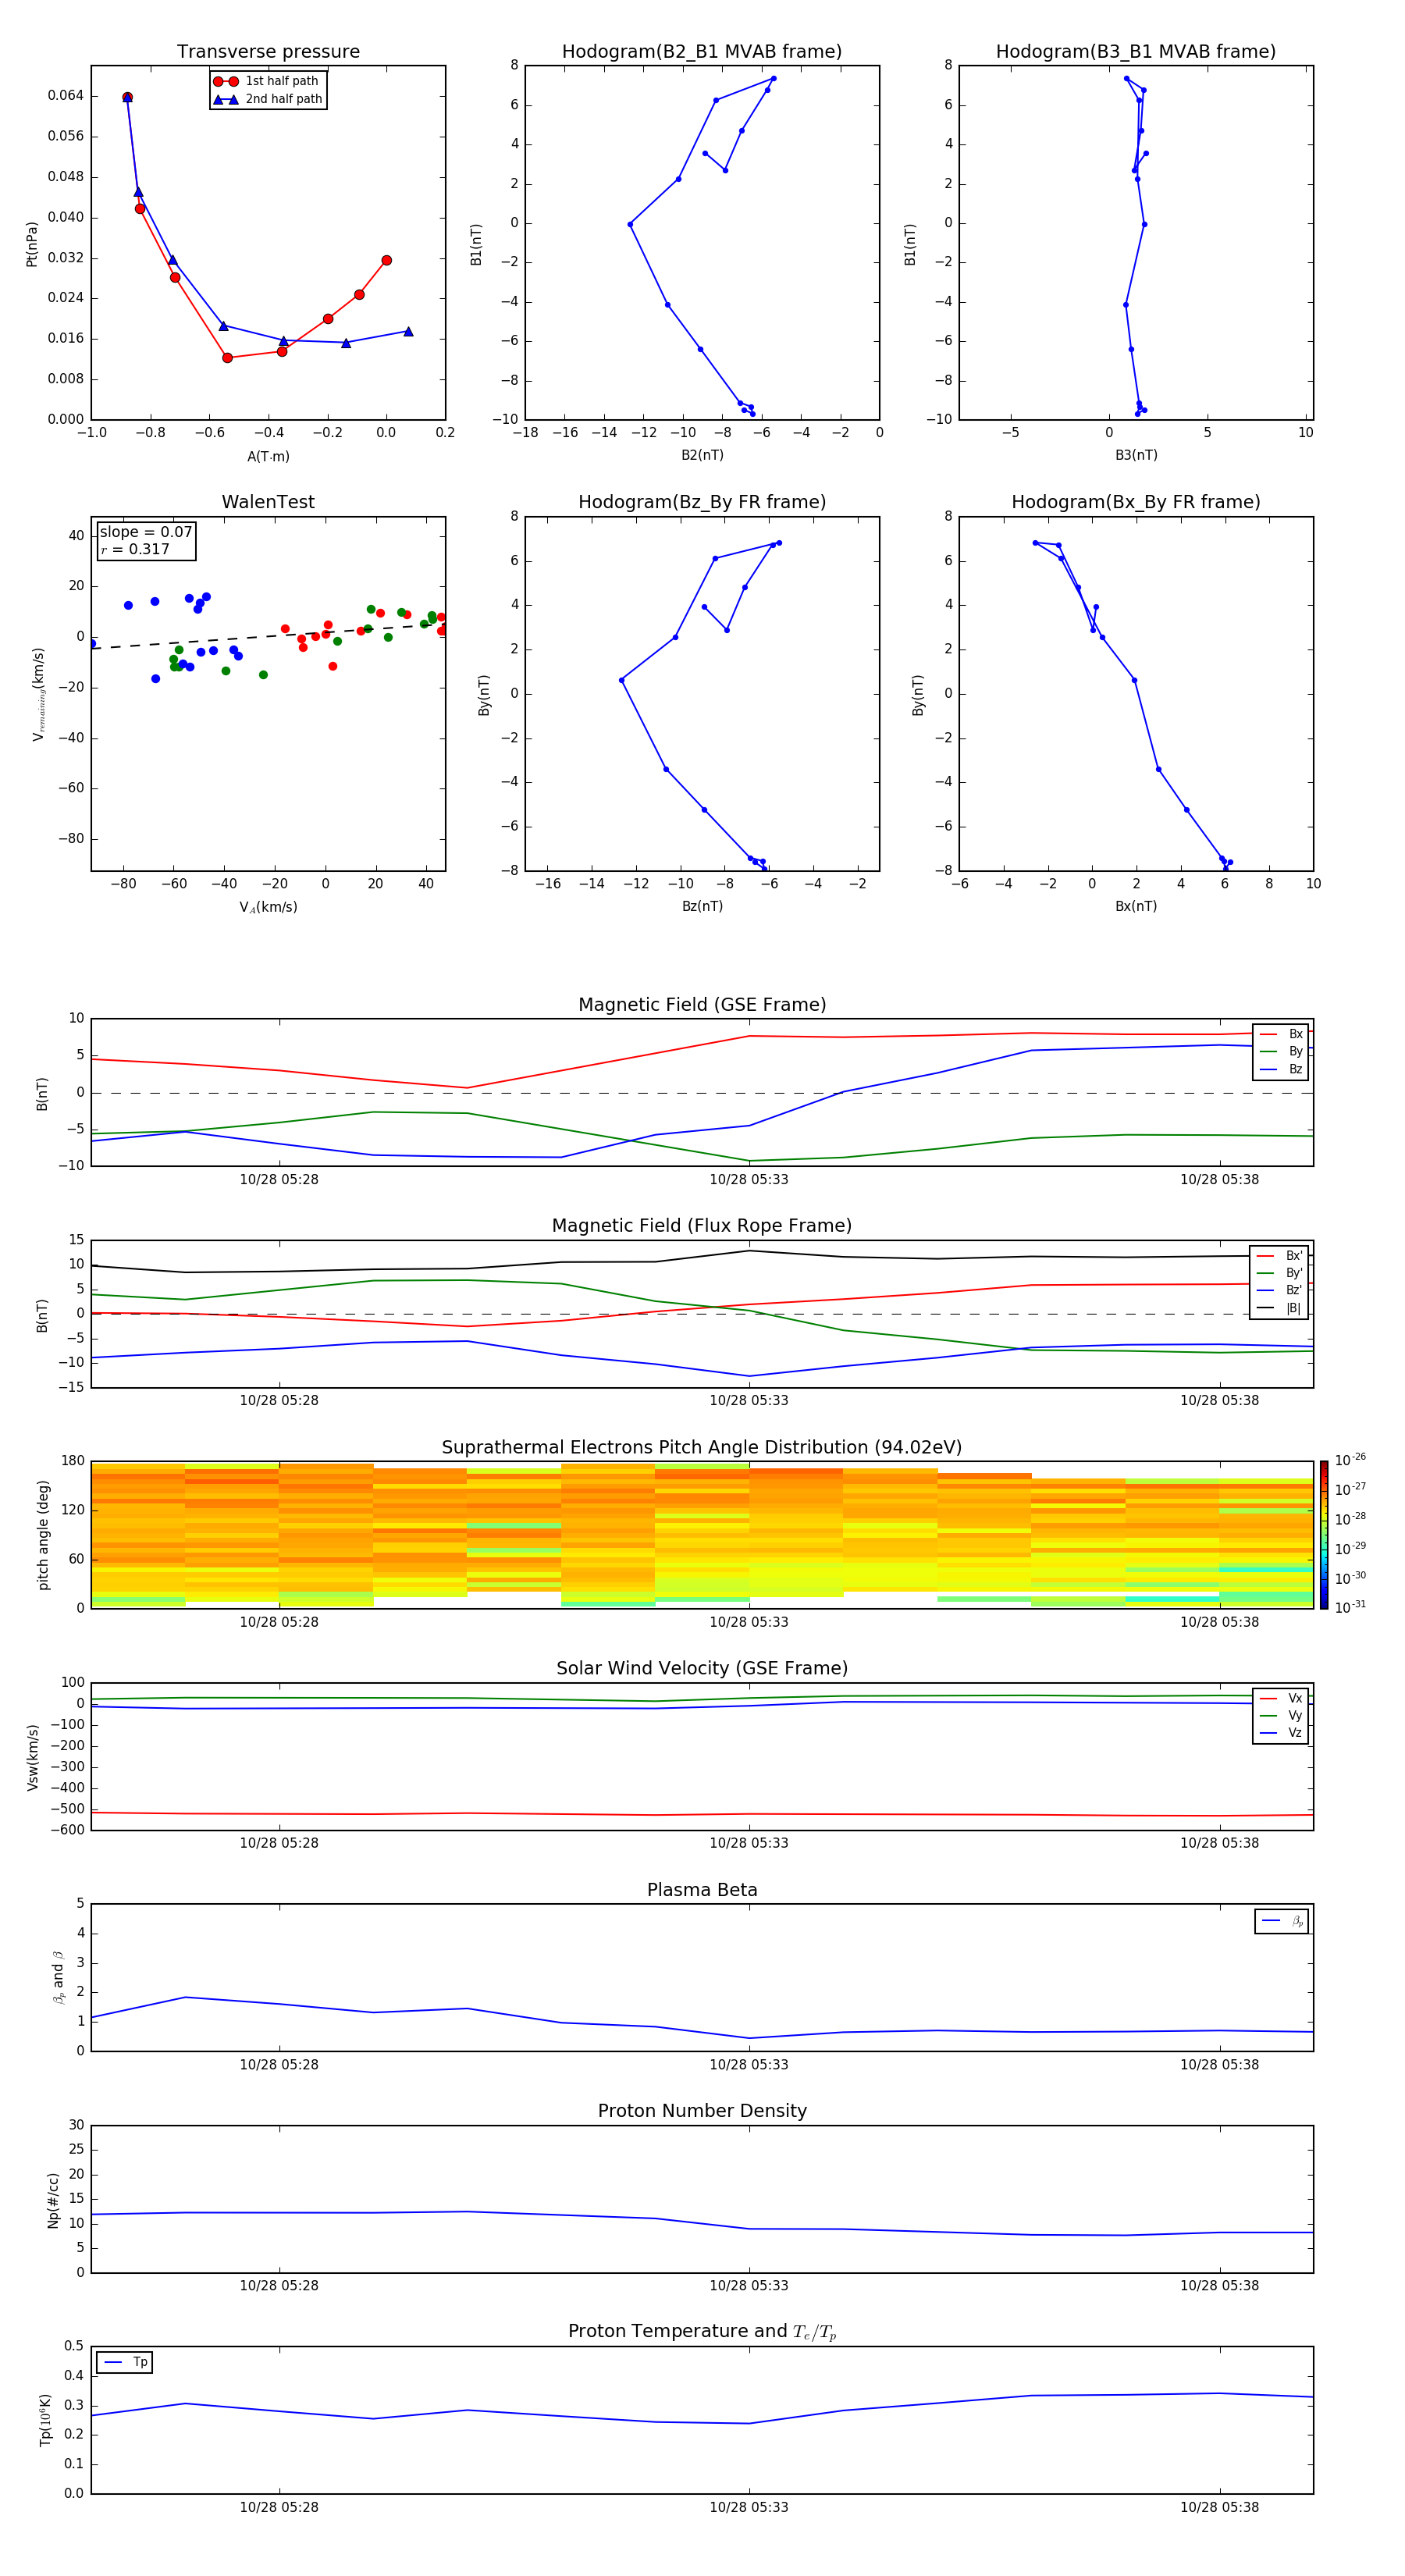The width and height of the screenshot is (1405, 2576).
Task: Select the By' entry in Flux Rope legend
Action: point(1279,1273)
